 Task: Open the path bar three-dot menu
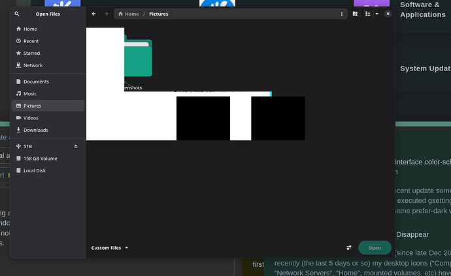[x=342, y=14]
